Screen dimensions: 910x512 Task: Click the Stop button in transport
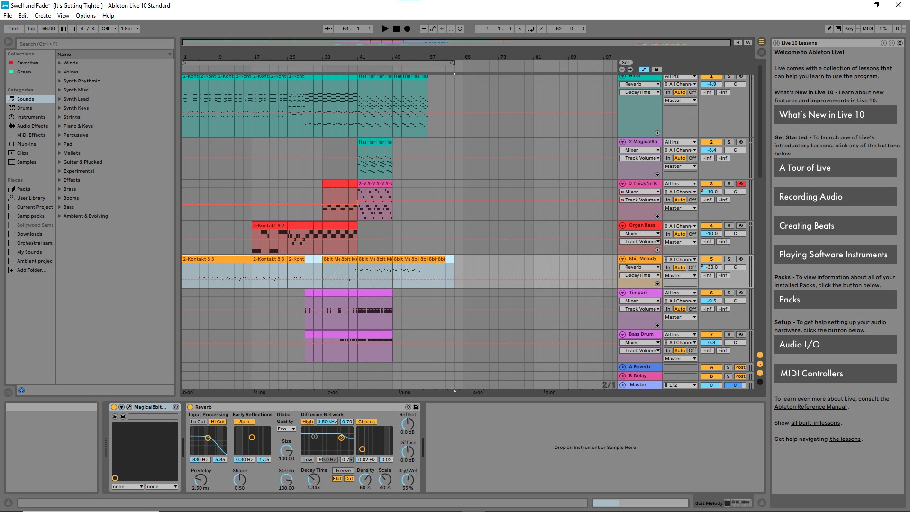pos(396,28)
